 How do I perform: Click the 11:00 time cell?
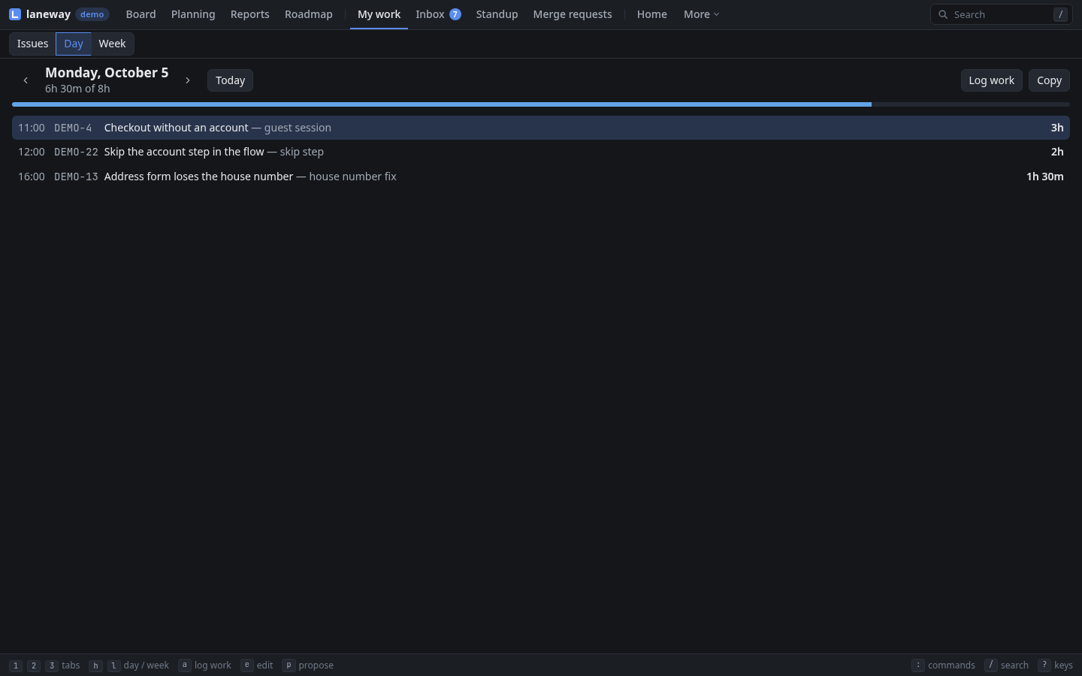click(32, 128)
